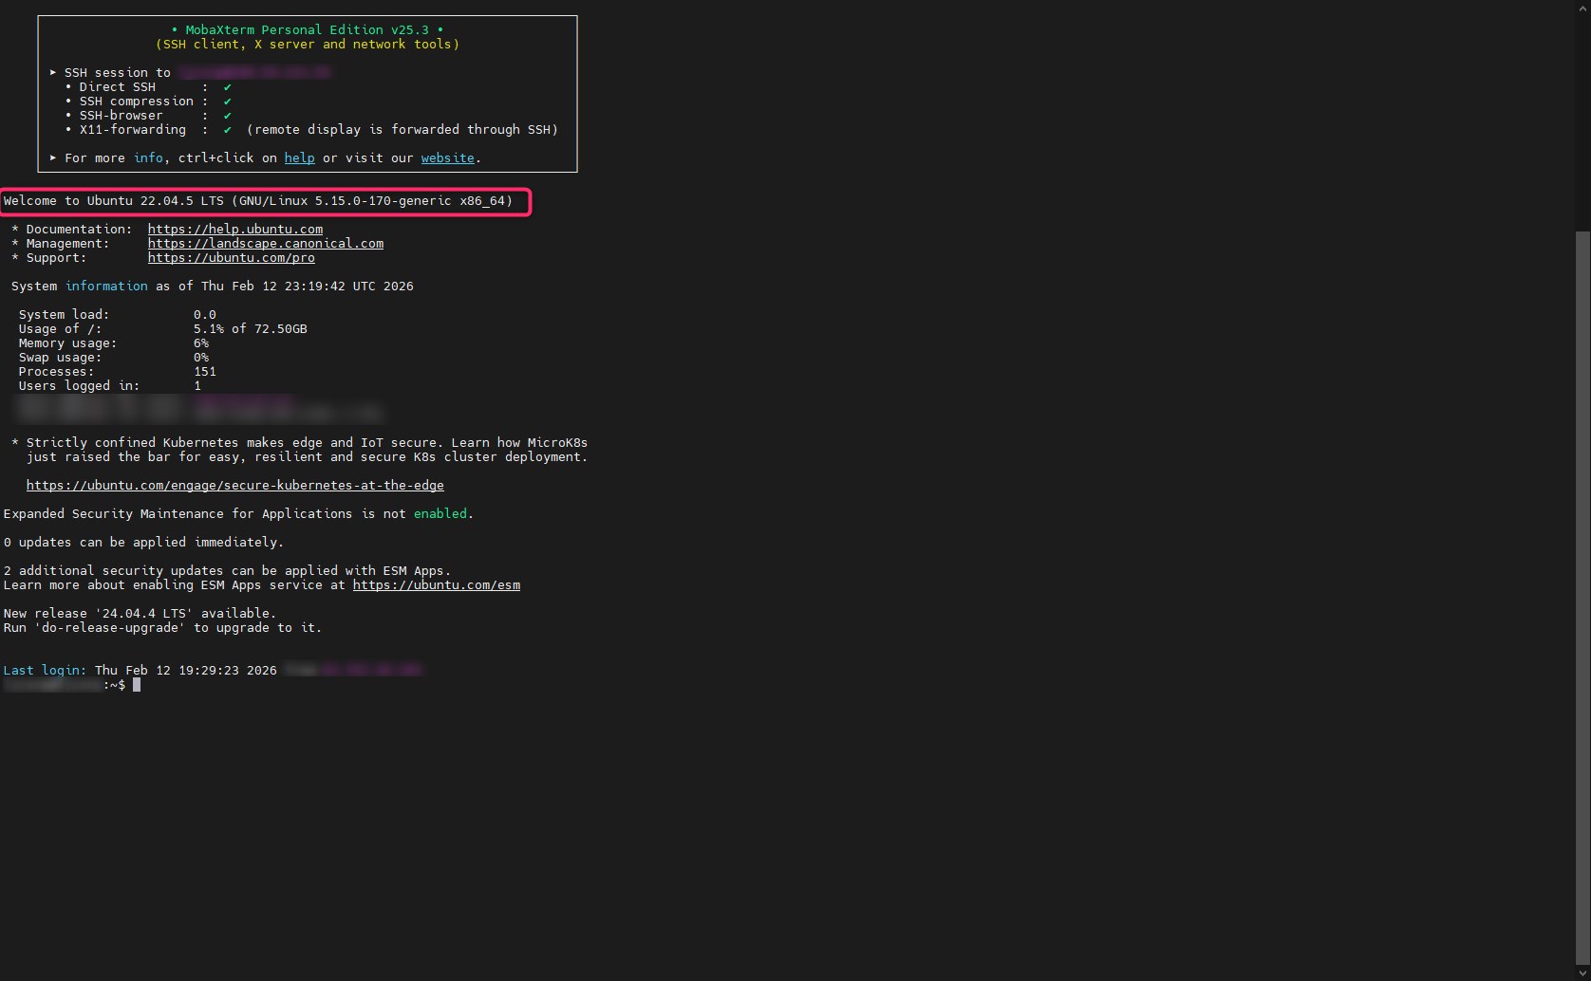Image resolution: width=1591 pixels, height=981 pixels.
Task: Click the 'Last login:' text
Action: 44,671
